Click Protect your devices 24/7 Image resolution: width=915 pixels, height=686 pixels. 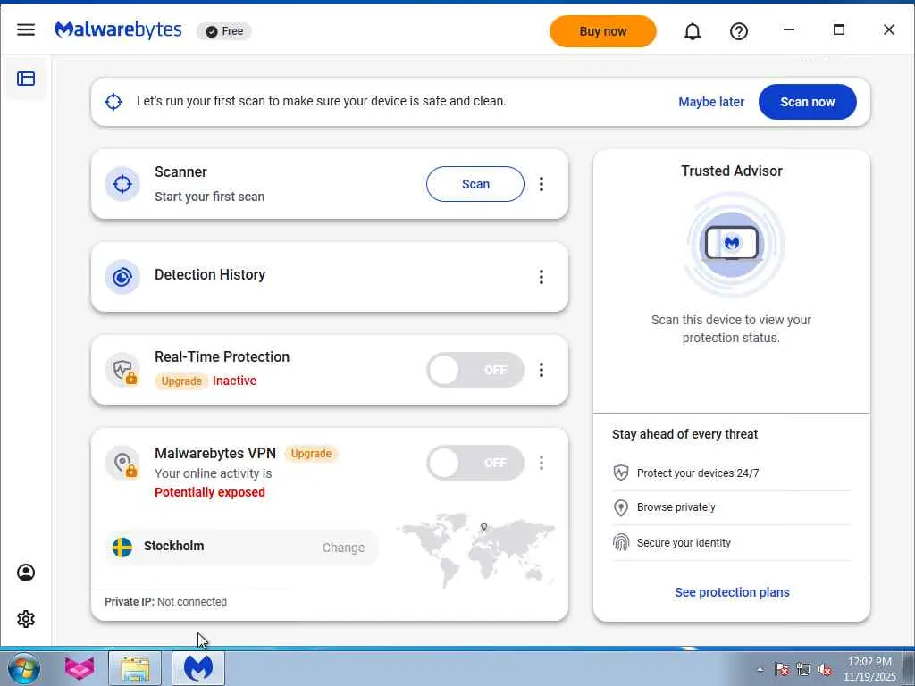(x=698, y=473)
